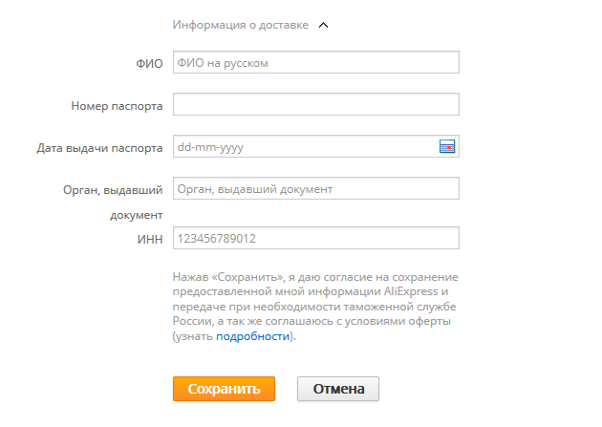Click the ИНН label
Viewport: 602px width, 427px height.
pyautogui.click(x=150, y=240)
